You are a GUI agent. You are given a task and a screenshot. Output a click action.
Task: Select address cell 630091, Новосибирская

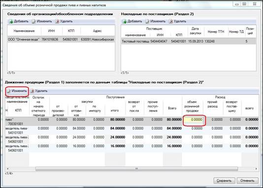coord(98,39)
